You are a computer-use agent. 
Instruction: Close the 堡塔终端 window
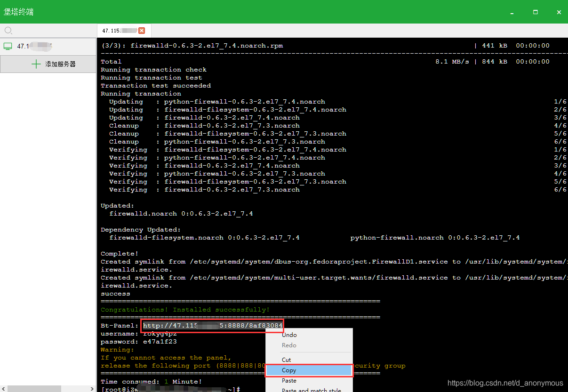pos(559,12)
